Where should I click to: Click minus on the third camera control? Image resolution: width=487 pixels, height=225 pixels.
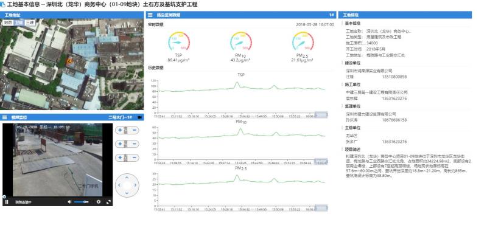[135, 157]
